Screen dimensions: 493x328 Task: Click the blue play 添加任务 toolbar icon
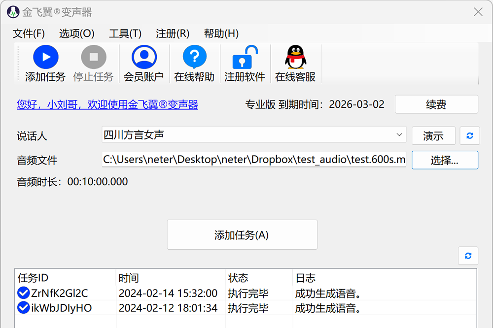coord(45,58)
